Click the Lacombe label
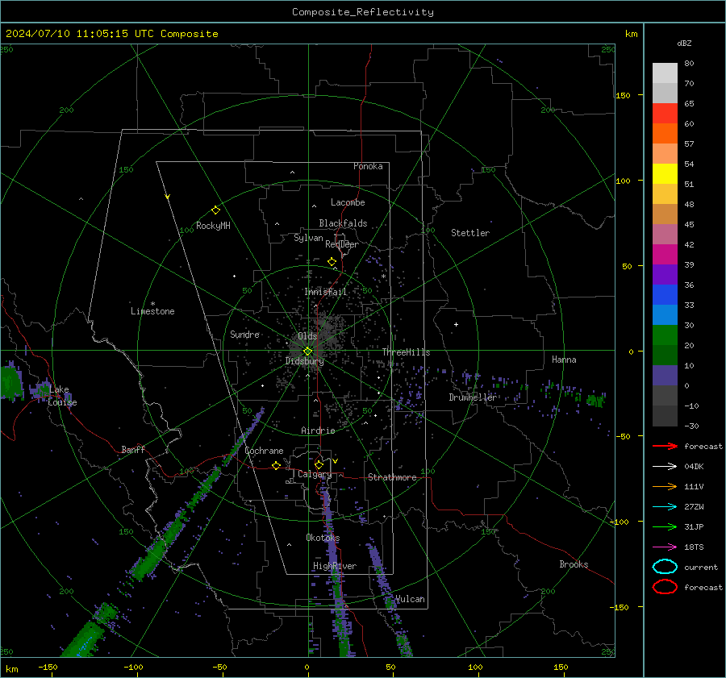Screen dimensions: 726x678 click(x=348, y=202)
